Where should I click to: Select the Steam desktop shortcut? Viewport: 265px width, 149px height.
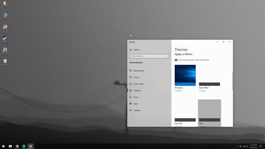(5, 39)
